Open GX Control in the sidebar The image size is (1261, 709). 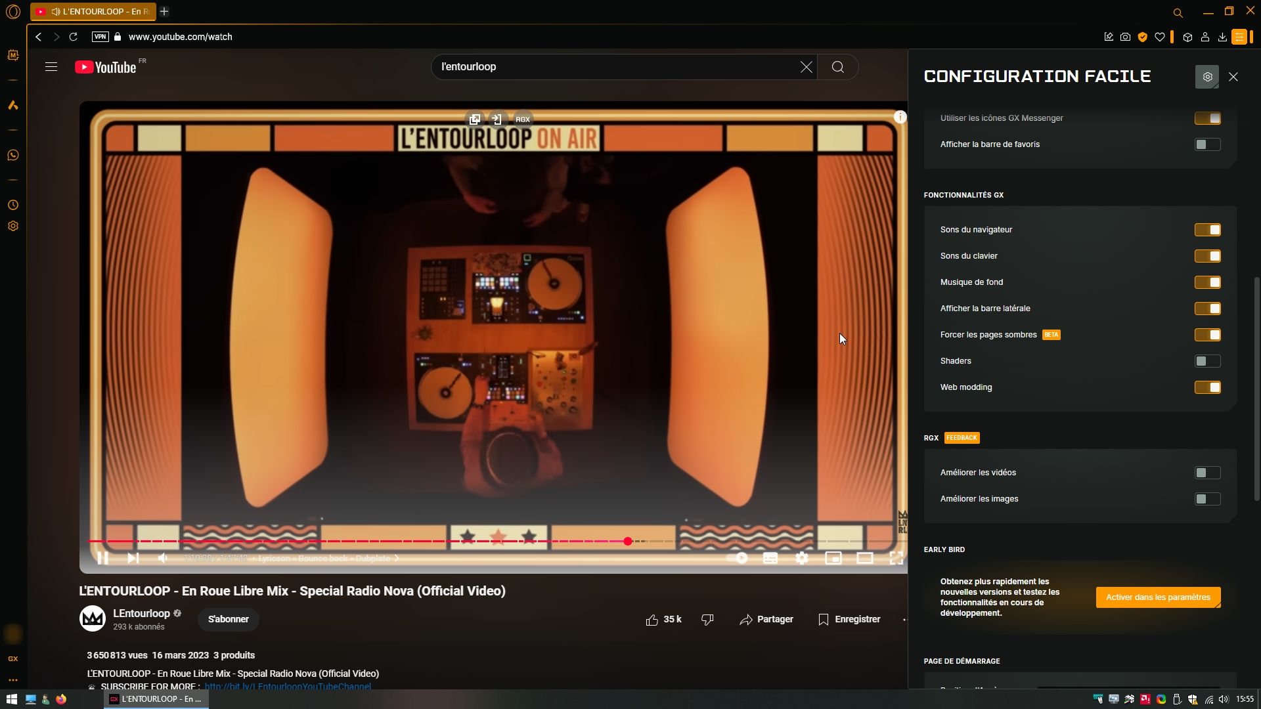pyautogui.click(x=12, y=55)
